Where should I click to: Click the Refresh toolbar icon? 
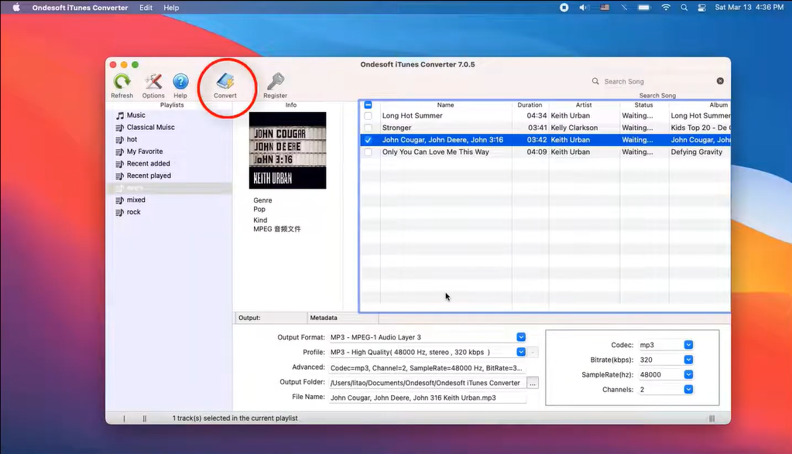122,82
